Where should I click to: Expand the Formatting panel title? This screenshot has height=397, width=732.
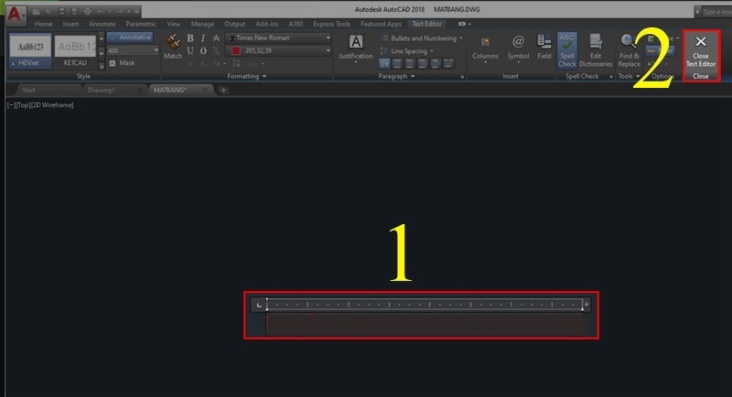point(246,76)
